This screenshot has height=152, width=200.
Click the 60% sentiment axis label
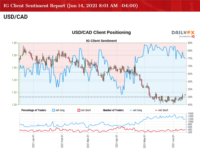(x=190, y=82)
